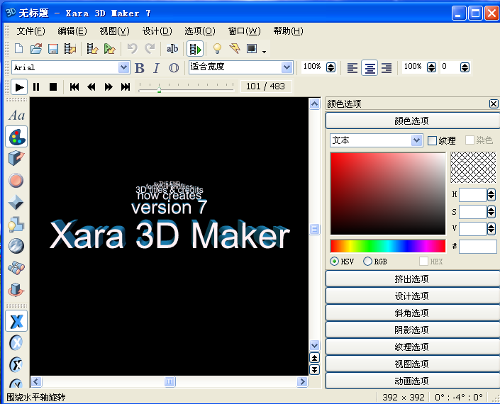Adjust the second 100% spacing stepper

[x=431, y=67]
